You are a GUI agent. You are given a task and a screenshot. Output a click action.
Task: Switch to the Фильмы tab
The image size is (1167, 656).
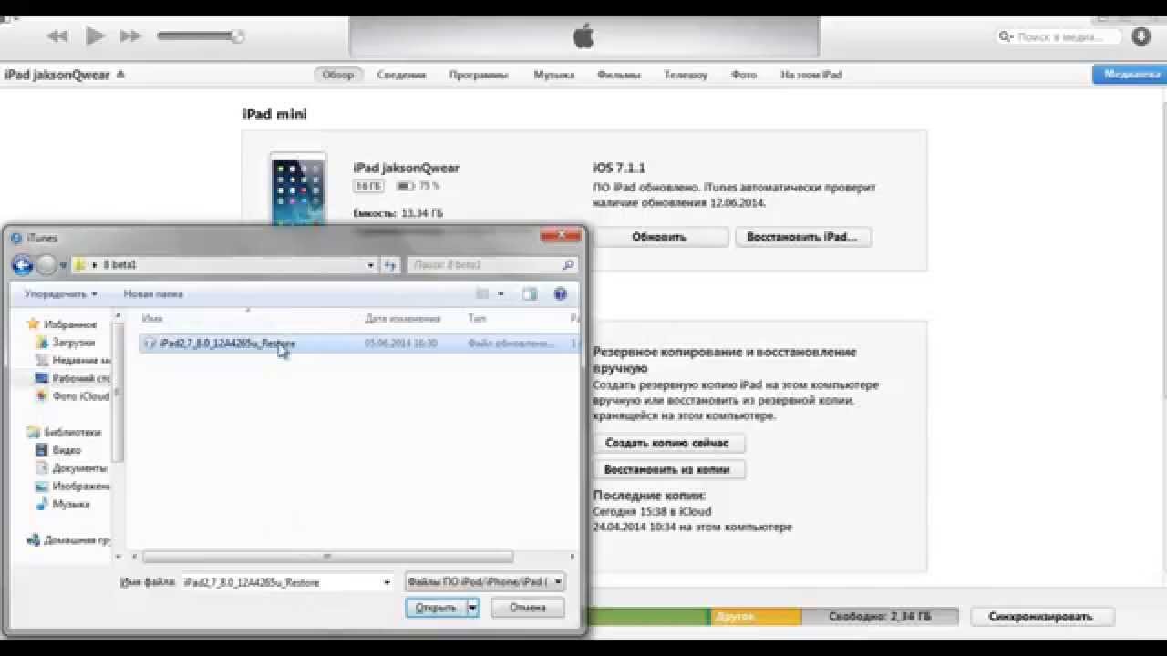click(618, 75)
